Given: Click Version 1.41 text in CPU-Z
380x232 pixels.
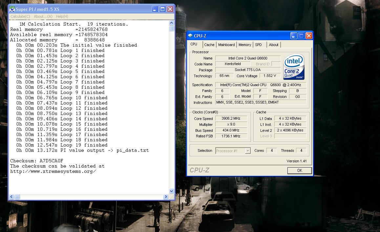Looking at the screenshot, I should tap(296, 161).
